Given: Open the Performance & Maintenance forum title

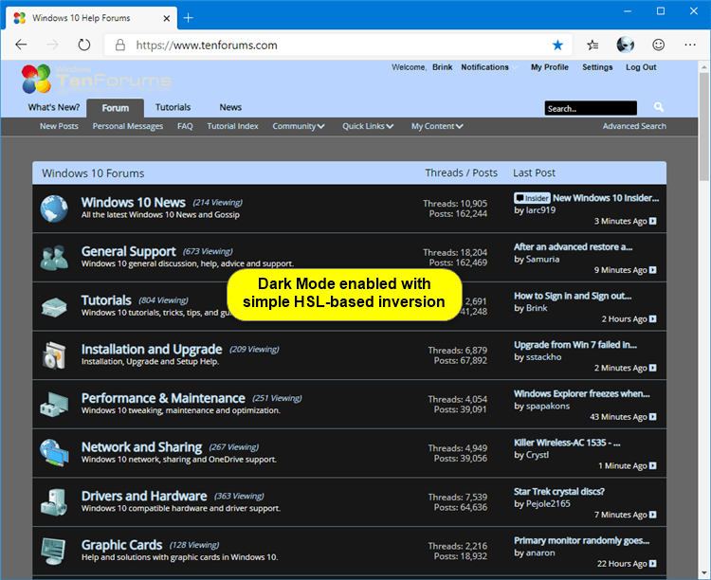Looking at the screenshot, I should tap(163, 398).
